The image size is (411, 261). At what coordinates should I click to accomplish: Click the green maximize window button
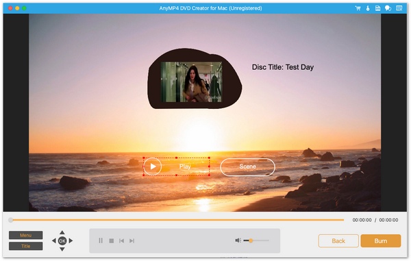pyautogui.click(x=24, y=8)
